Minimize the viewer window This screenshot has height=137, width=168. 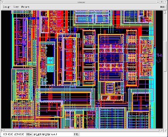click(x=158, y=2)
